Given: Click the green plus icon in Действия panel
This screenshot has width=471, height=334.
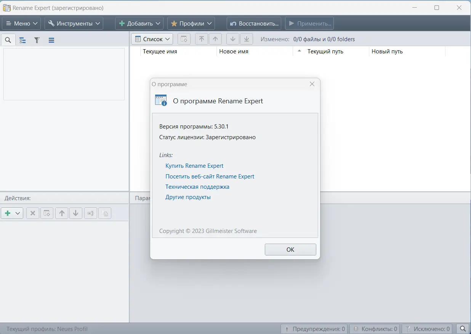Looking at the screenshot, I should [x=8, y=213].
